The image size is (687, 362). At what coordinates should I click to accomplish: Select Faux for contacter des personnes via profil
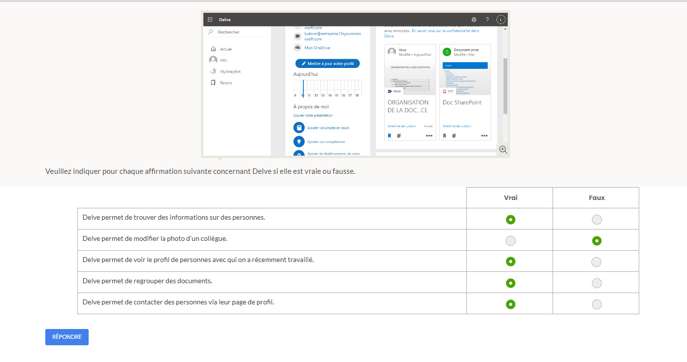coord(597,304)
